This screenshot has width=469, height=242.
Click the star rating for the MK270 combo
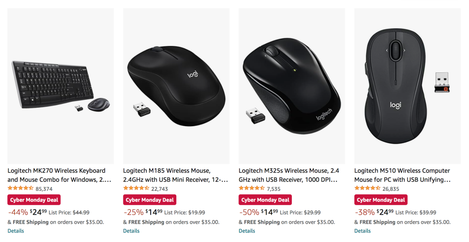(x=20, y=189)
